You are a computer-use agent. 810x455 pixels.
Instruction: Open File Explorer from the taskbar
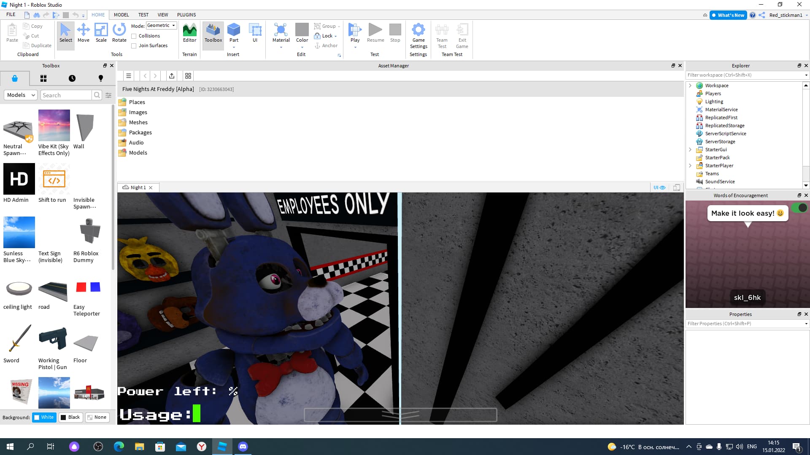click(x=140, y=447)
